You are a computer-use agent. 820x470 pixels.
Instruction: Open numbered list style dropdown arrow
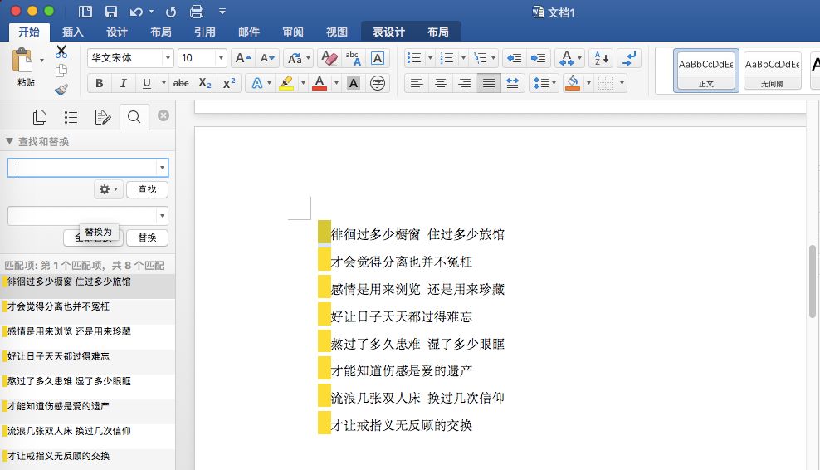463,58
